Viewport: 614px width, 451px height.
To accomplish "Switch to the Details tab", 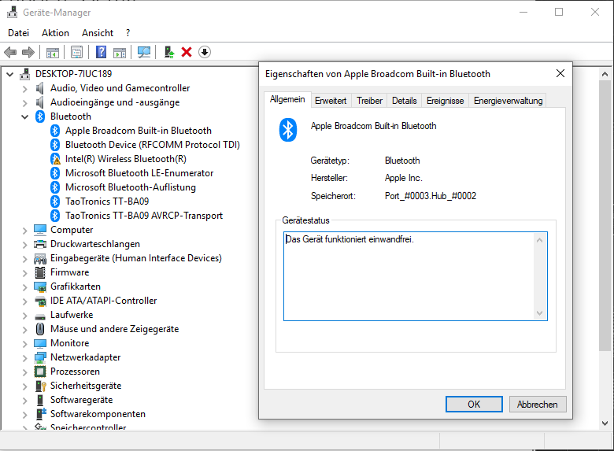I will pyautogui.click(x=404, y=101).
